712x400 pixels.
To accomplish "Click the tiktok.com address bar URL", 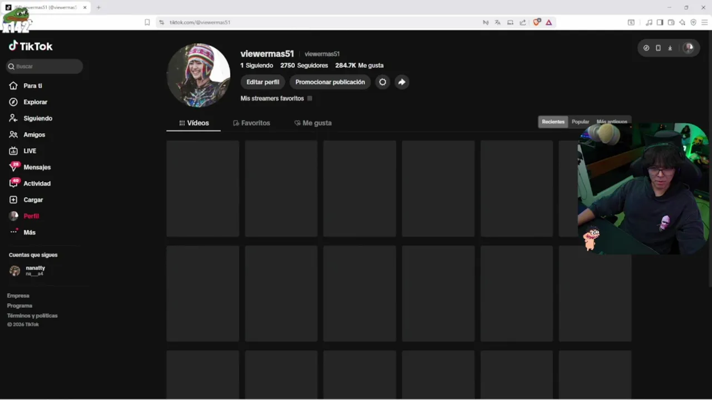I will [x=200, y=22].
